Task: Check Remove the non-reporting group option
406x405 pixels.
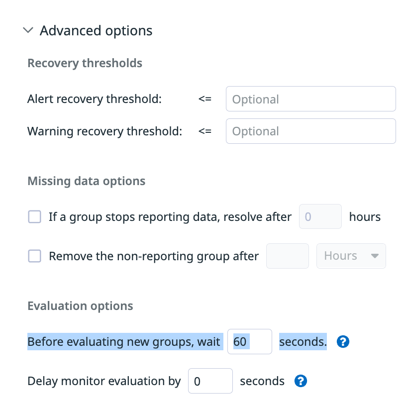Action: (34, 256)
